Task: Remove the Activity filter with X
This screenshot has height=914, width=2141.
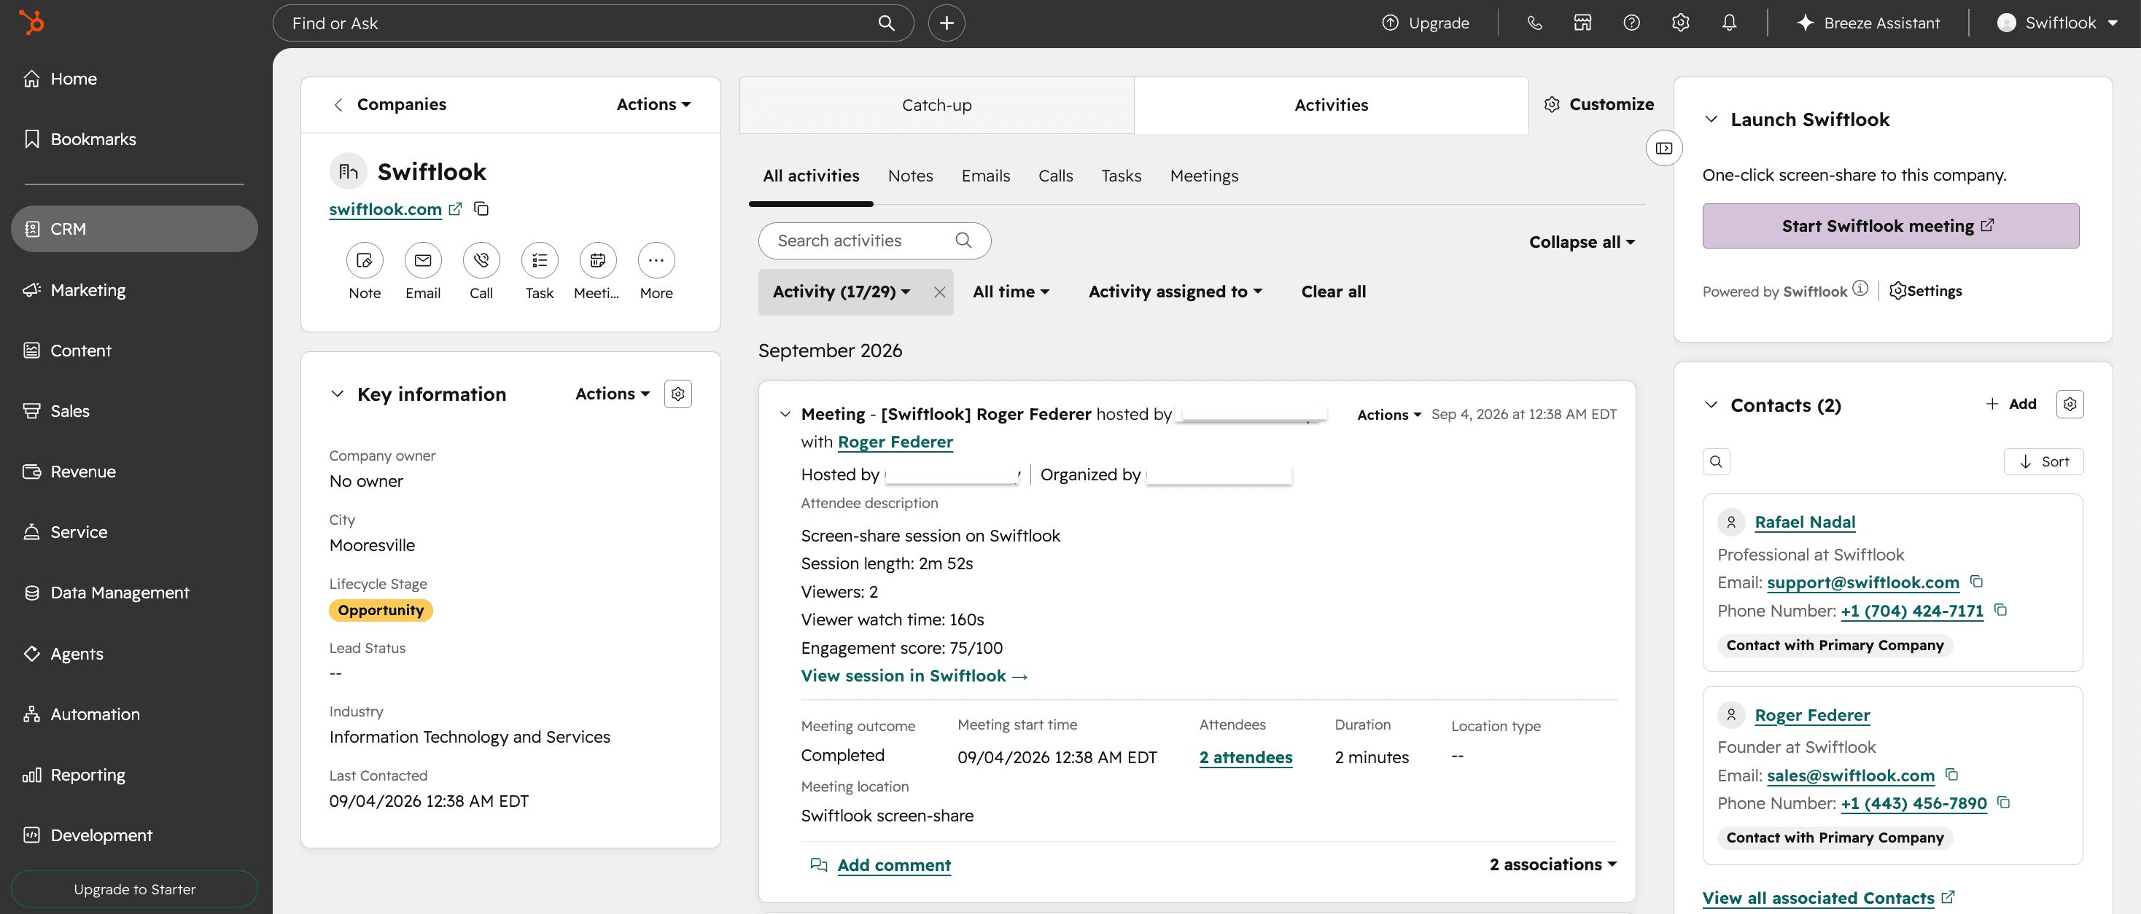Action: (939, 292)
